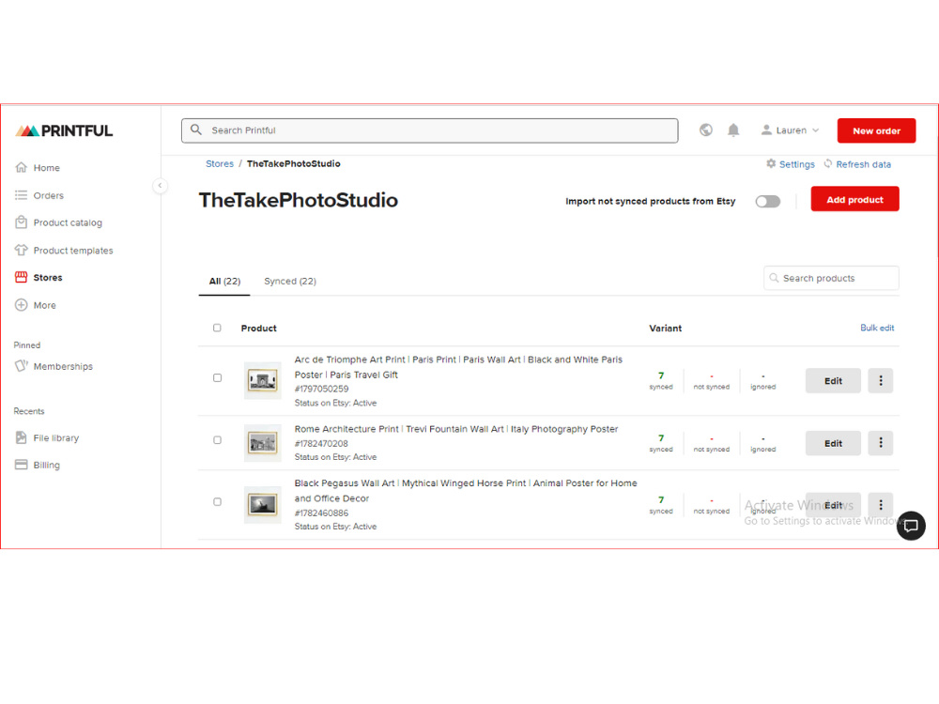The width and height of the screenshot is (939, 704).
Task: Click Refresh data link
Action: tap(857, 164)
